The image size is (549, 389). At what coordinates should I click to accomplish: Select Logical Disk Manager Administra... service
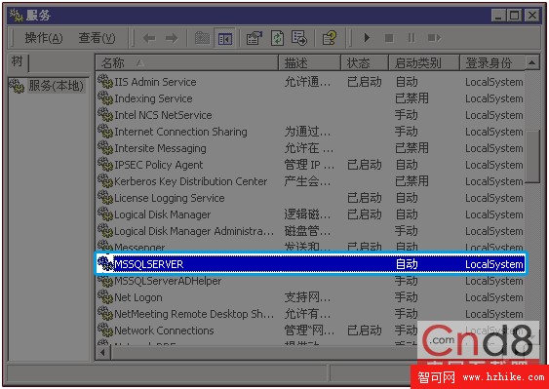310,231
